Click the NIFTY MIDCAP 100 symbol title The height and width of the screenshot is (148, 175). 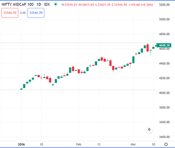[17, 4]
